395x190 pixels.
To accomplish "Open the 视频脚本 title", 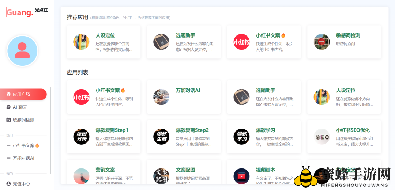I will coord(266,170).
